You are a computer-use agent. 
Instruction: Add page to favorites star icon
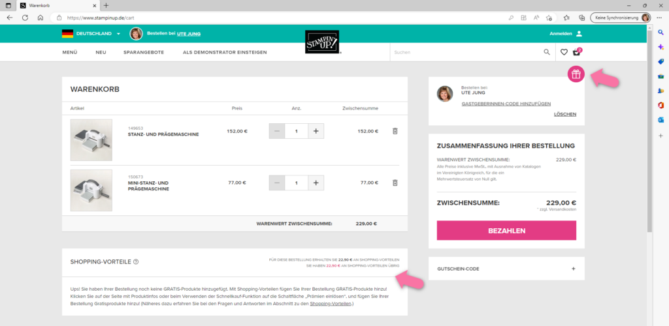point(549,18)
